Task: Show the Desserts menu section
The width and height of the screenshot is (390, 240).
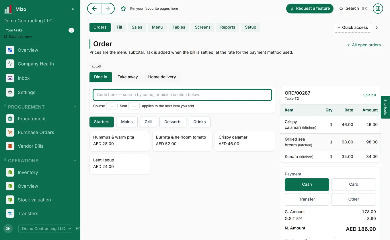Action: point(173,122)
